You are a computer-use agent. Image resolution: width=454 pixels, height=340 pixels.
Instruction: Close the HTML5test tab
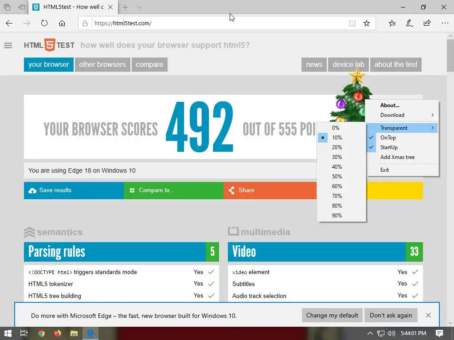(x=110, y=7)
